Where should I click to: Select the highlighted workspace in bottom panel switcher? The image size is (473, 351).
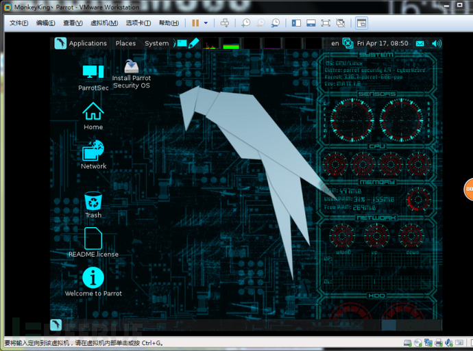[x=389, y=325]
